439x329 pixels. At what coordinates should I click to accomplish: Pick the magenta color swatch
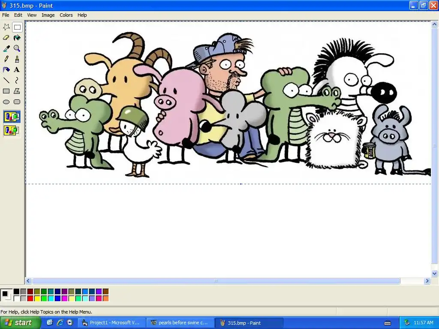click(x=65, y=299)
